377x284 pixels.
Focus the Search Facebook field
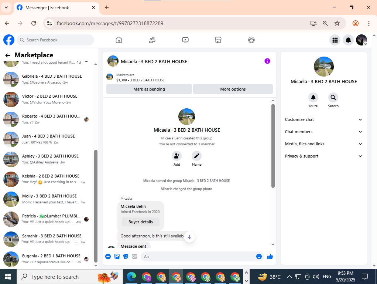pyautogui.click(x=55, y=40)
